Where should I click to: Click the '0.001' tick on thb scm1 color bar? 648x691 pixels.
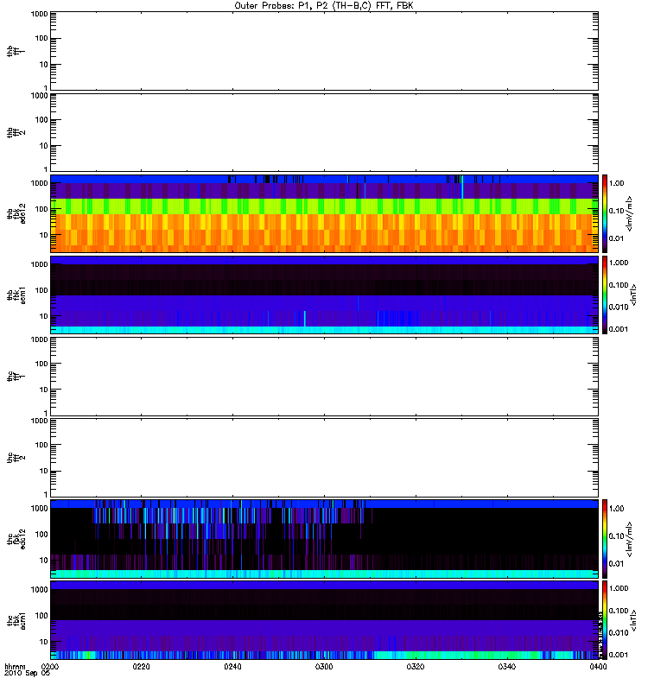(619, 329)
